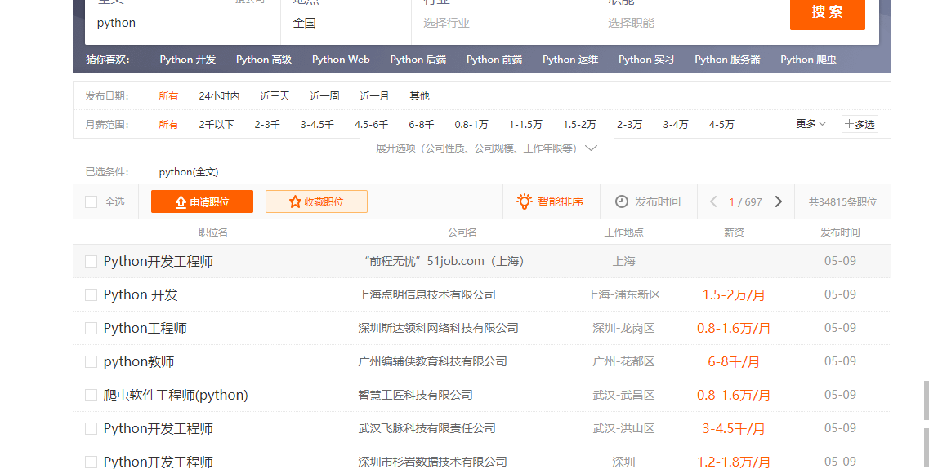Expand the 更多 salary dropdown
929x469 pixels.
pos(811,124)
